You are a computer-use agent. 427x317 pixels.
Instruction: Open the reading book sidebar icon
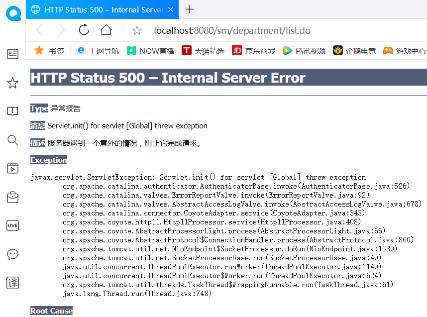[12, 111]
